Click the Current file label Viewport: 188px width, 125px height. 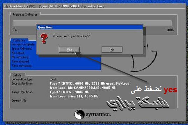tap(19, 100)
